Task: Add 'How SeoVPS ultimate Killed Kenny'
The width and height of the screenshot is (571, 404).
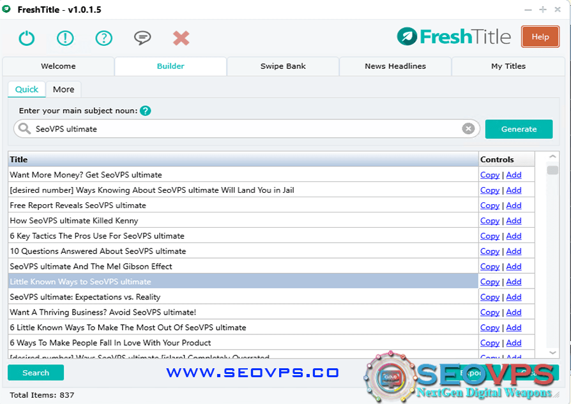Action: point(514,221)
